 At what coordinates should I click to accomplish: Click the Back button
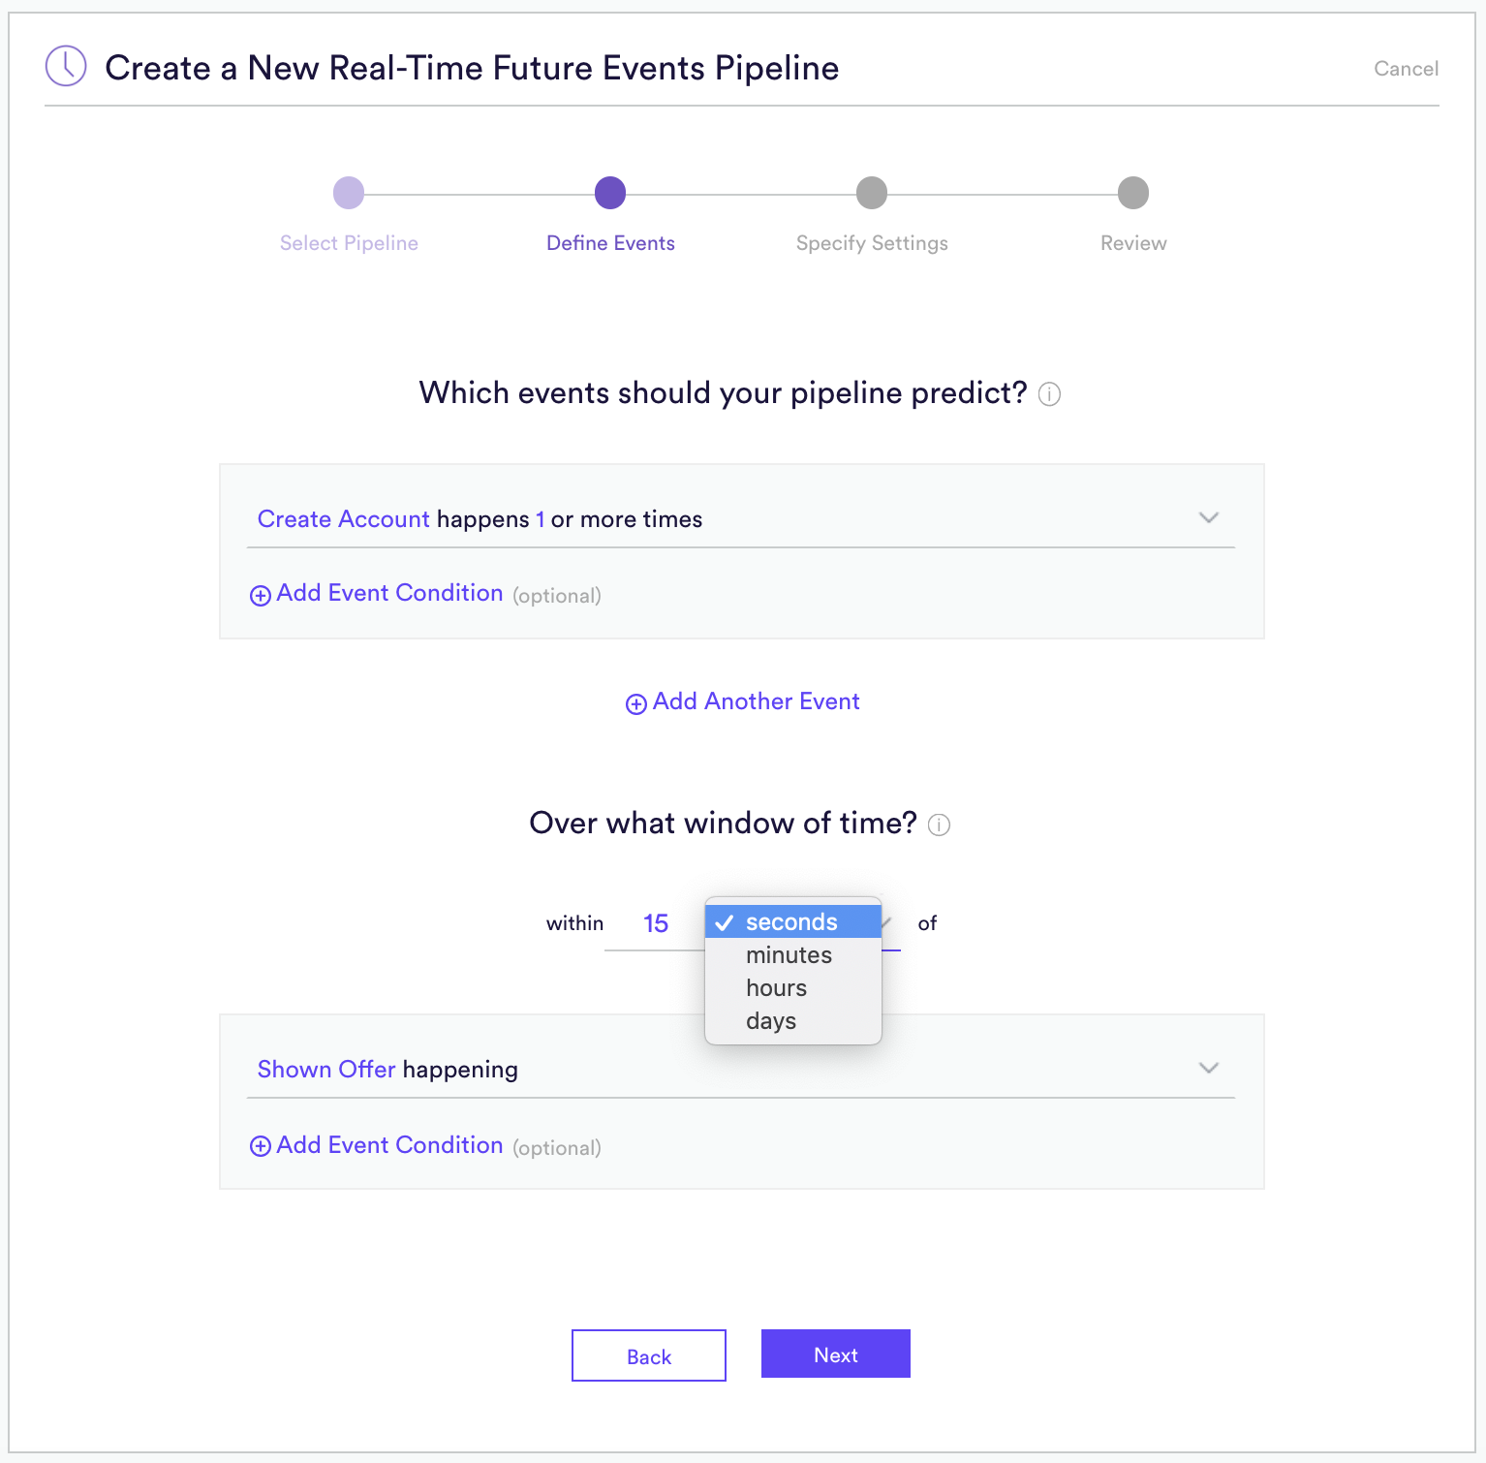point(649,1355)
